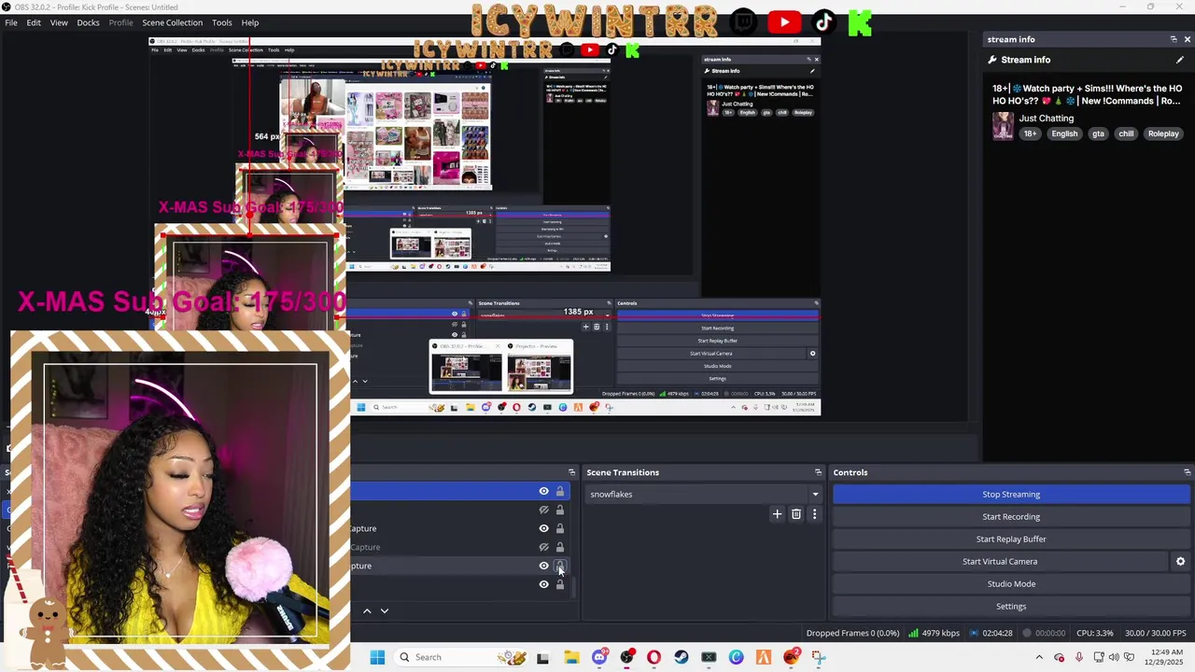Show the greyed-out Capture source
This screenshot has height=672, width=1195.
click(x=543, y=547)
